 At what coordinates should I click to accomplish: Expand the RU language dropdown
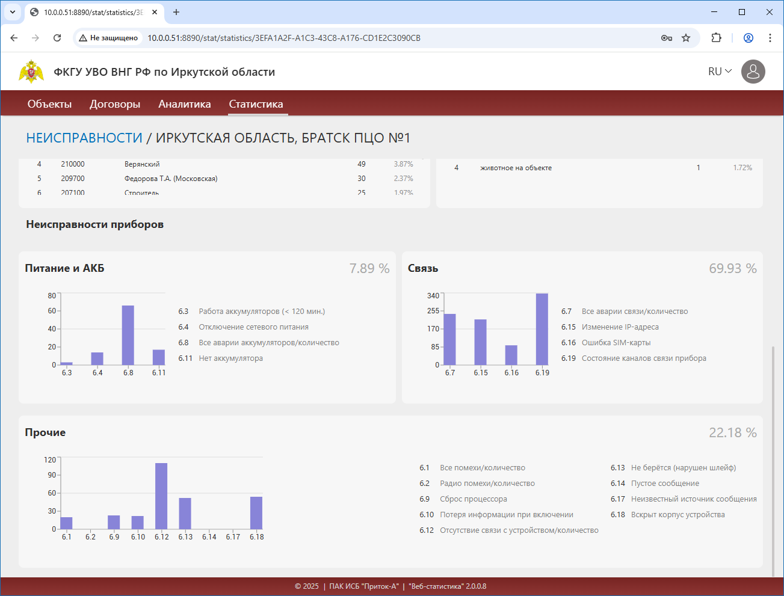(x=720, y=72)
